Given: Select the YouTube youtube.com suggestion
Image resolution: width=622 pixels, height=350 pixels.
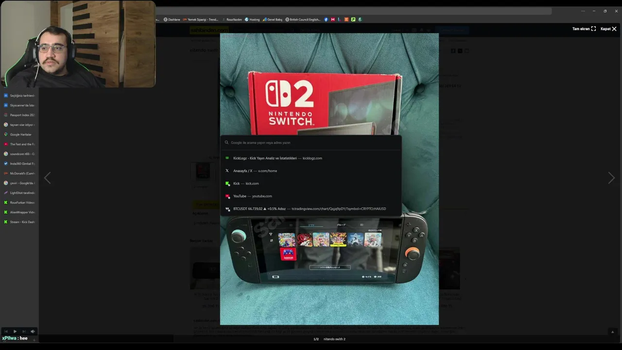Looking at the screenshot, I should click(311, 196).
